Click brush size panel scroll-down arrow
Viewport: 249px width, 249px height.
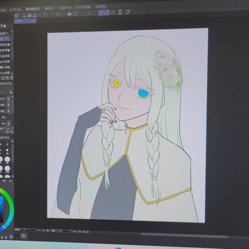[12, 176]
